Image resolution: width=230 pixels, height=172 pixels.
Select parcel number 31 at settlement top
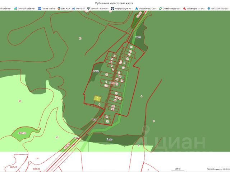coord(131,47)
